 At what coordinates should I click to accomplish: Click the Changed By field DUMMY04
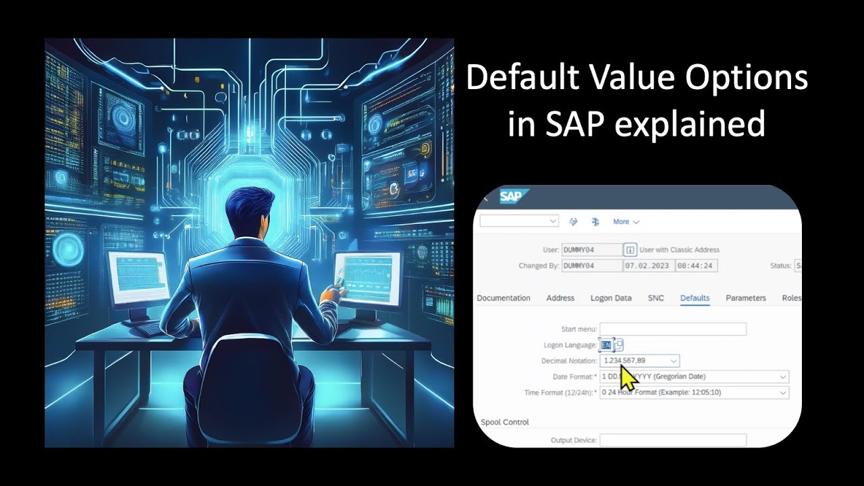[592, 265]
